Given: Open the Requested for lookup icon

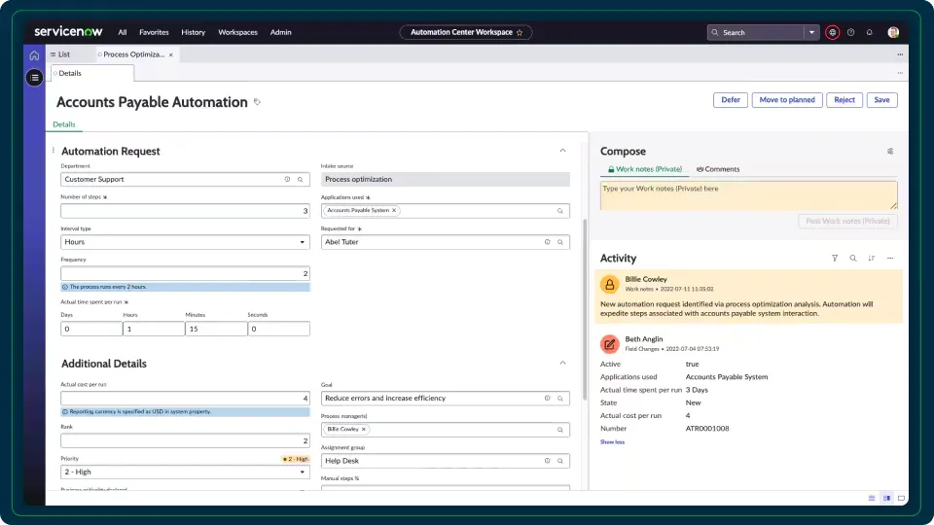Looking at the screenshot, I should click(x=560, y=242).
